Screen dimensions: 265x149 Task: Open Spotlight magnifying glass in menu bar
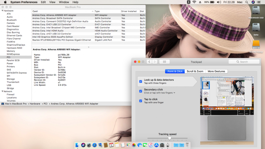[247, 2]
